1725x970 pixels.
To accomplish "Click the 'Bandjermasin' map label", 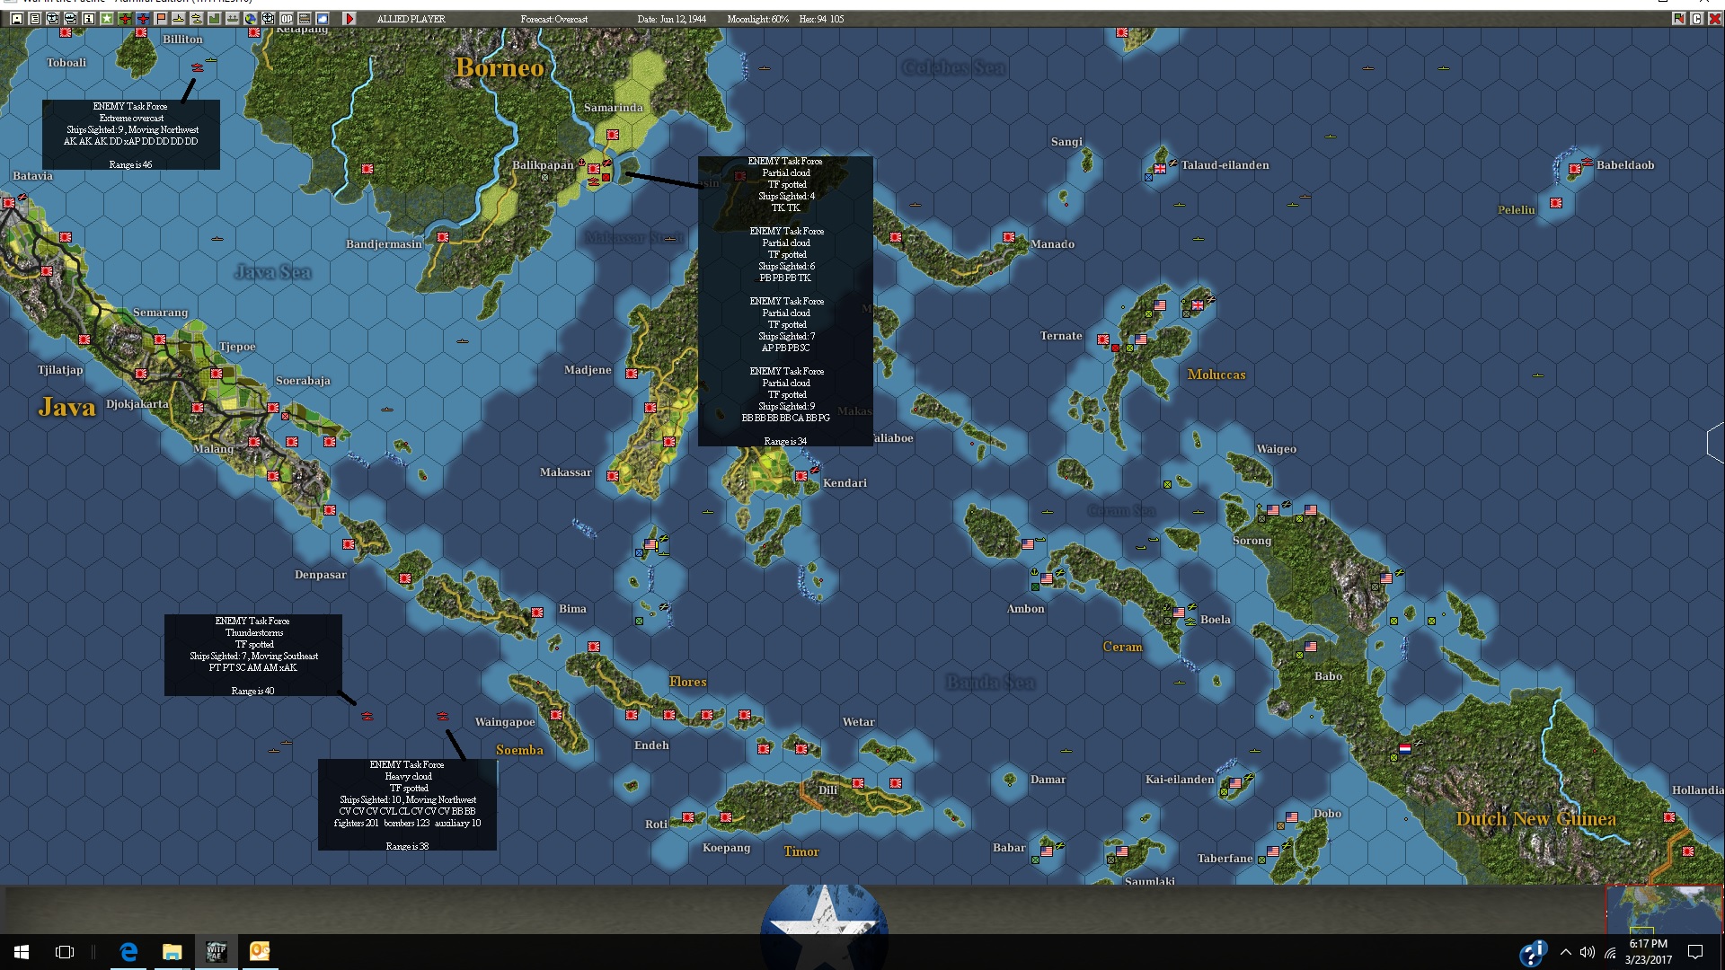I will pyautogui.click(x=384, y=244).
